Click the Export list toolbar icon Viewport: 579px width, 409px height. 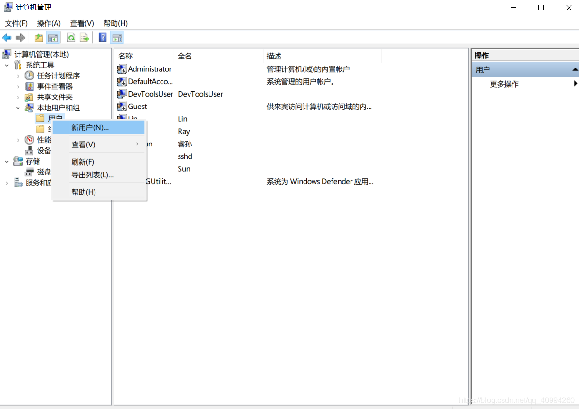[x=85, y=38]
